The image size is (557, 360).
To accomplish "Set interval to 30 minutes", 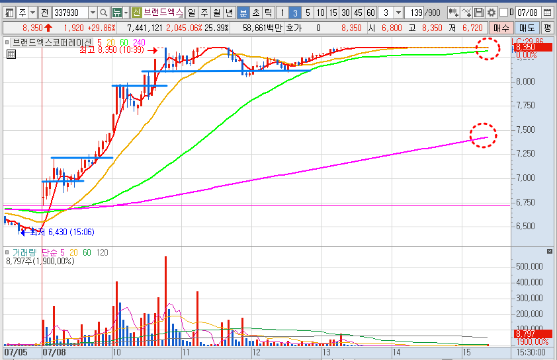I will point(345,13).
